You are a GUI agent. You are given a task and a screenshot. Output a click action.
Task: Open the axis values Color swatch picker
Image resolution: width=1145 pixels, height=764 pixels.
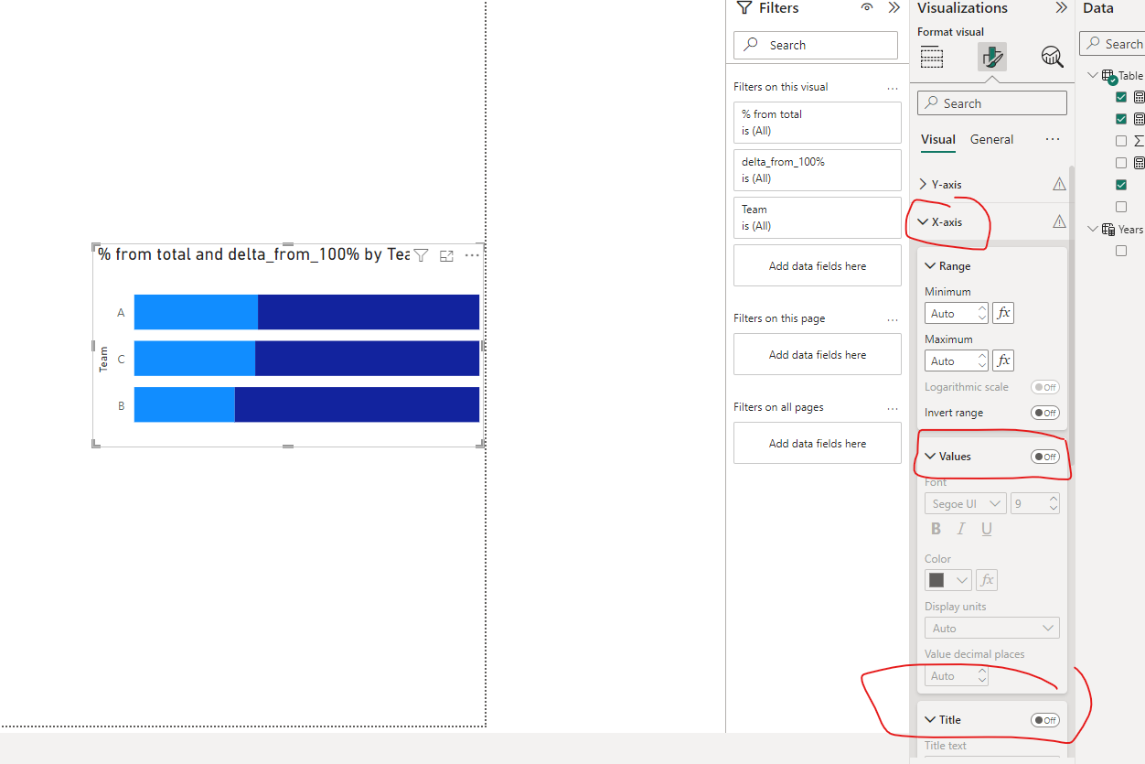[x=948, y=580]
